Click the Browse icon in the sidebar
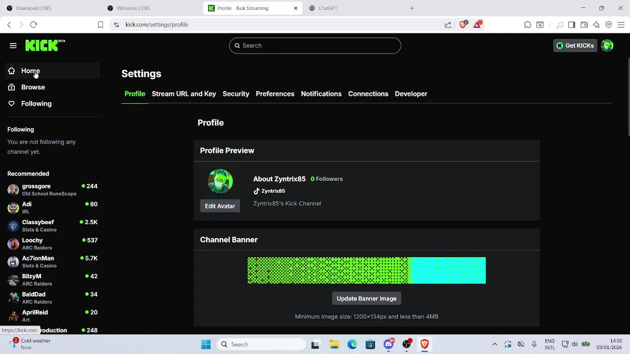Screen dimensions: 630x354 pyautogui.click(x=11, y=87)
